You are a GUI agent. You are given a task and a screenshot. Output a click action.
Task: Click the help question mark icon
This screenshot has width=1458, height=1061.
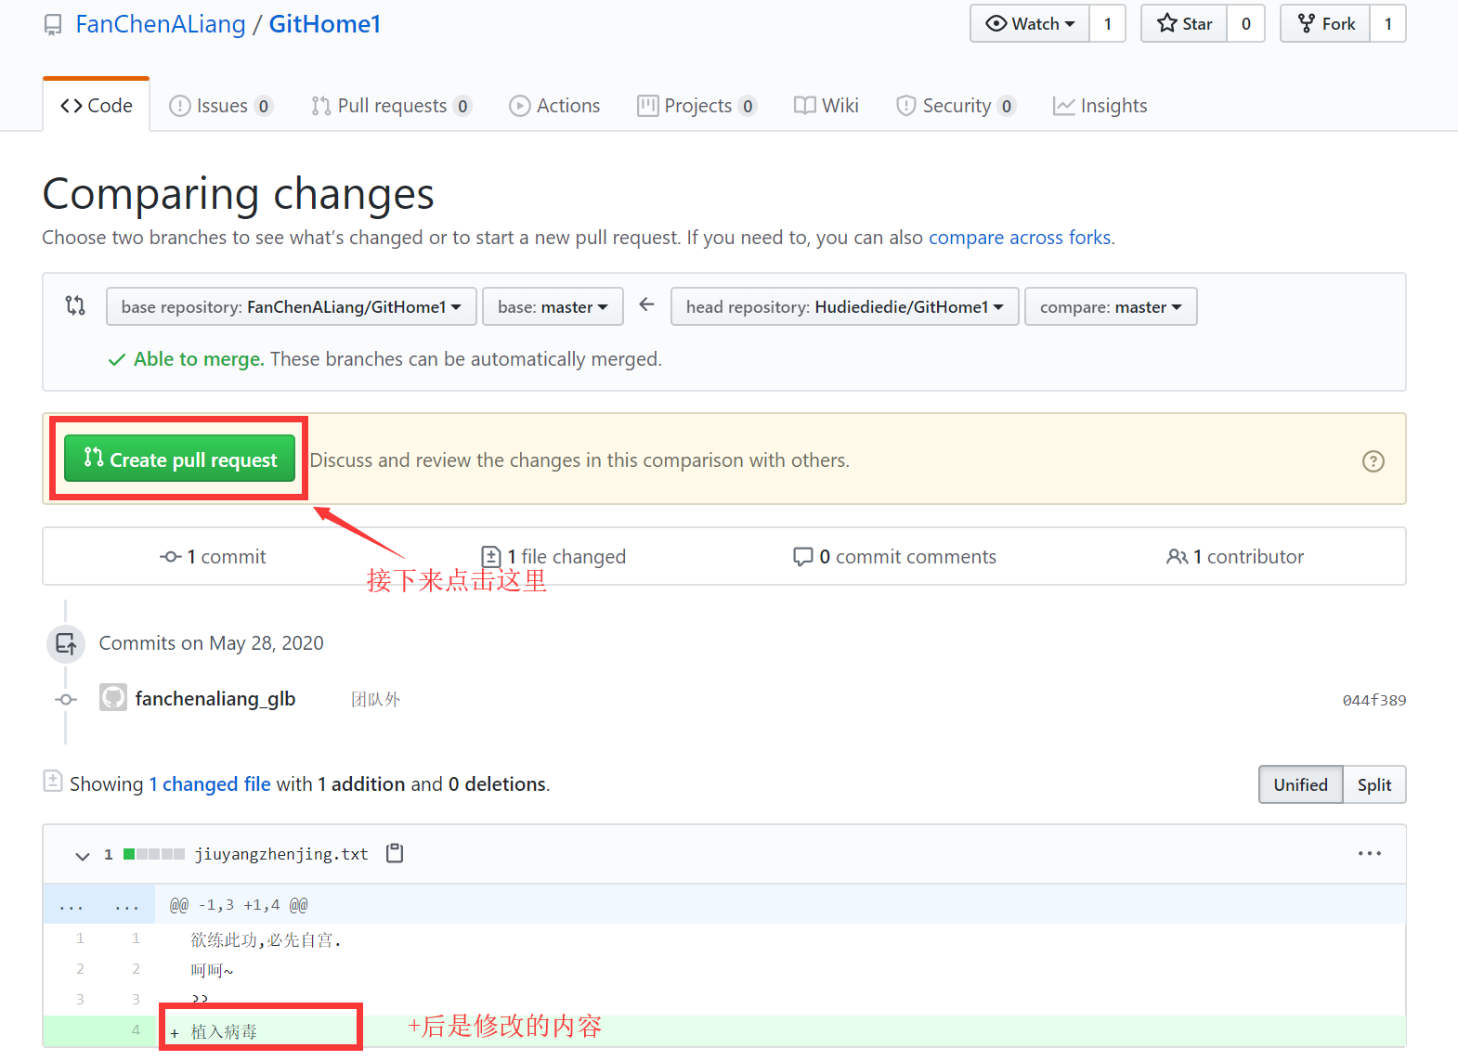1373,461
